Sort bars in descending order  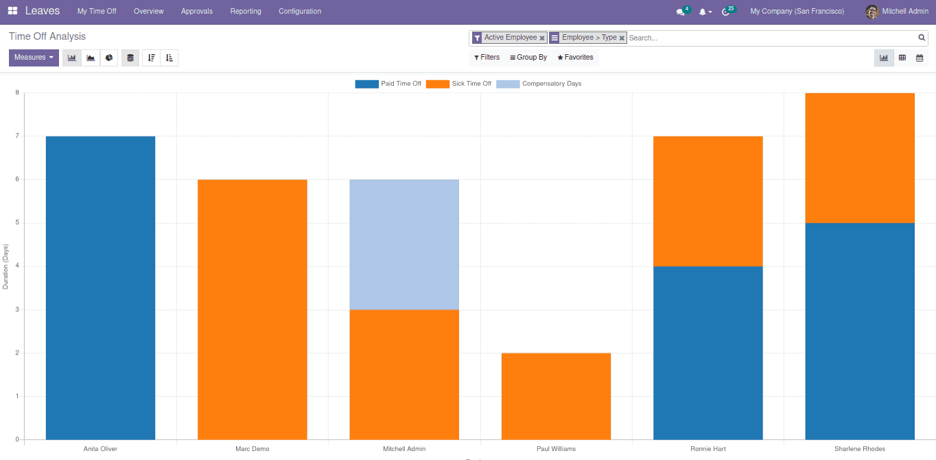coord(151,58)
